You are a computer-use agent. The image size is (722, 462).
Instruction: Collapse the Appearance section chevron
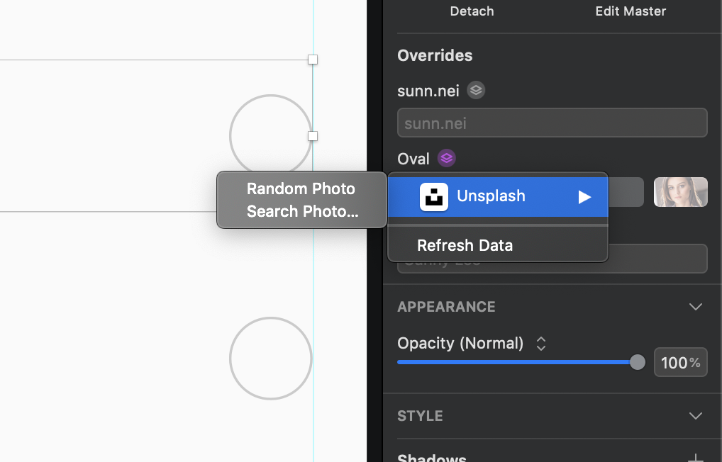click(696, 307)
